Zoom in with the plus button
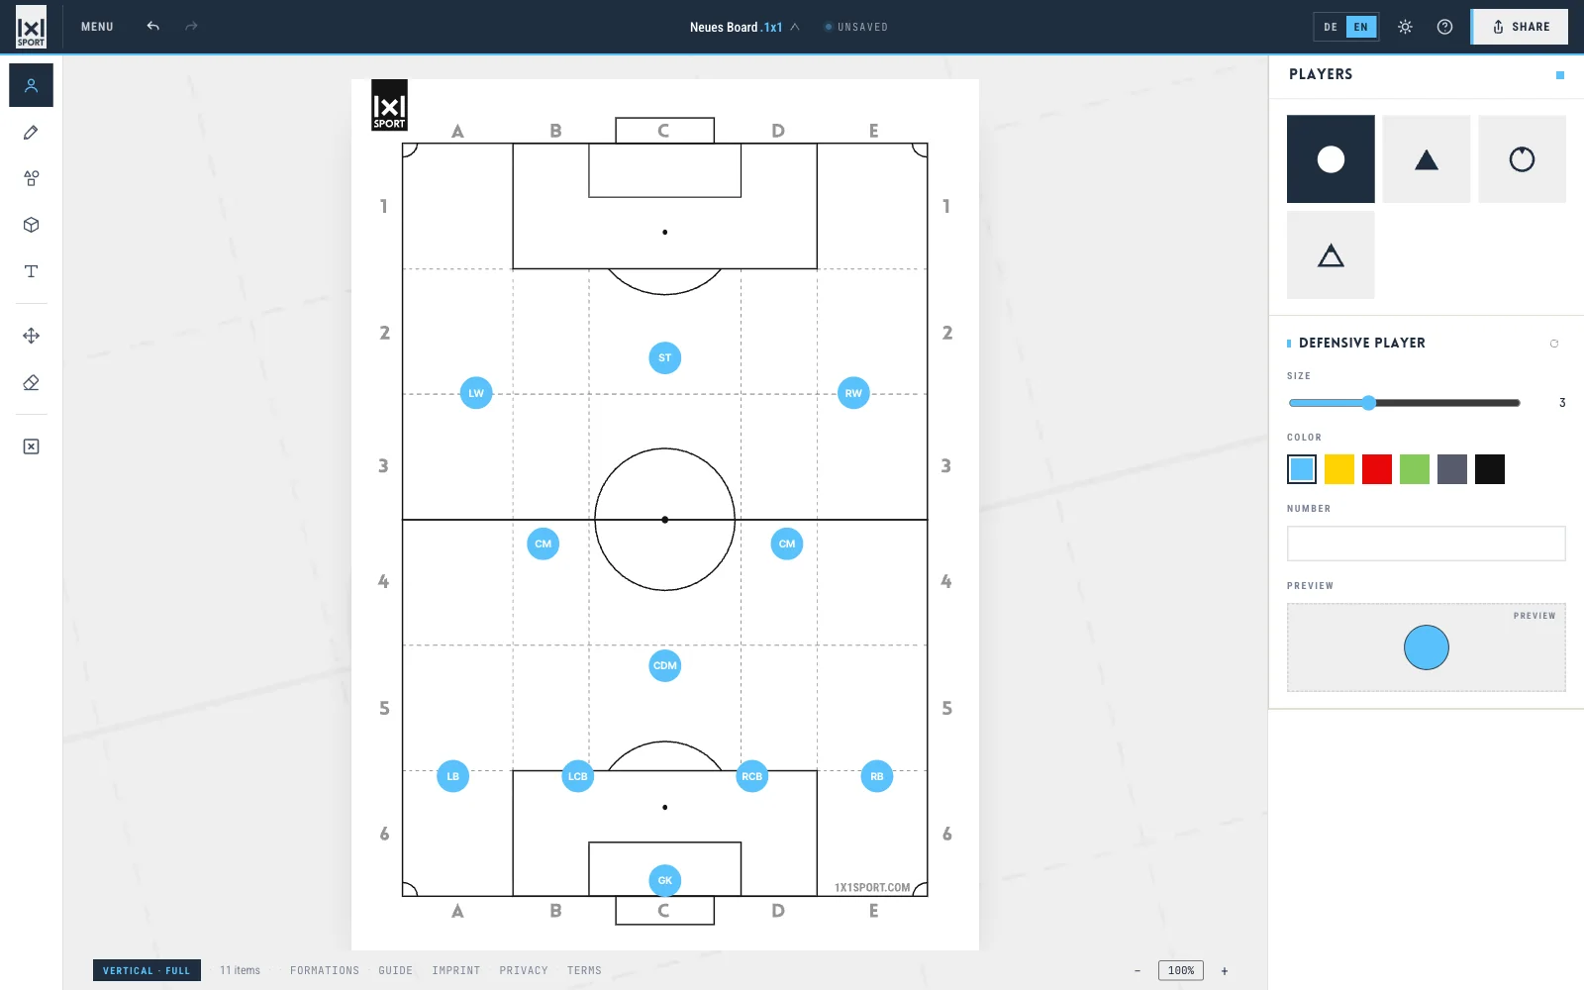The image size is (1584, 990). tap(1225, 971)
